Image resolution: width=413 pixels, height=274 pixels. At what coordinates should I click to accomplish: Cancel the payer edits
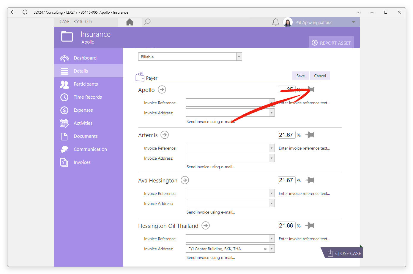pyautogui.click(x=320, y=76)
